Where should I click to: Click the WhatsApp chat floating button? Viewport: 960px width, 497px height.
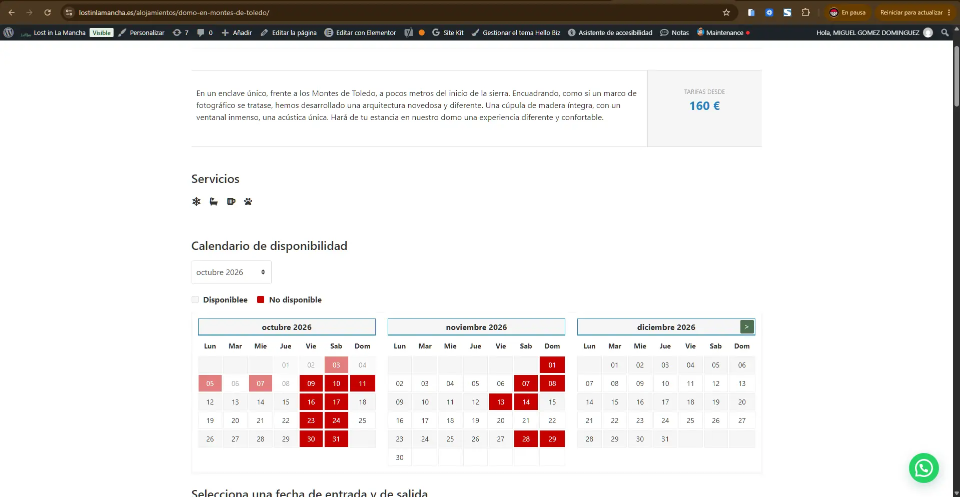(923, 468)
